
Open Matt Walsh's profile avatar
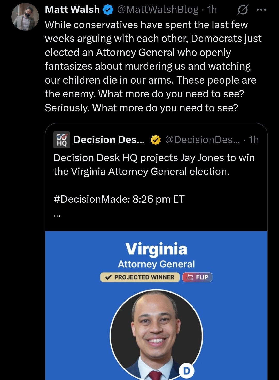[25, 17]
